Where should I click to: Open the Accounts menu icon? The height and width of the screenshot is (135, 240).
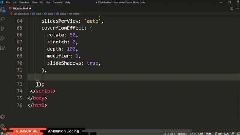point(3,117)
